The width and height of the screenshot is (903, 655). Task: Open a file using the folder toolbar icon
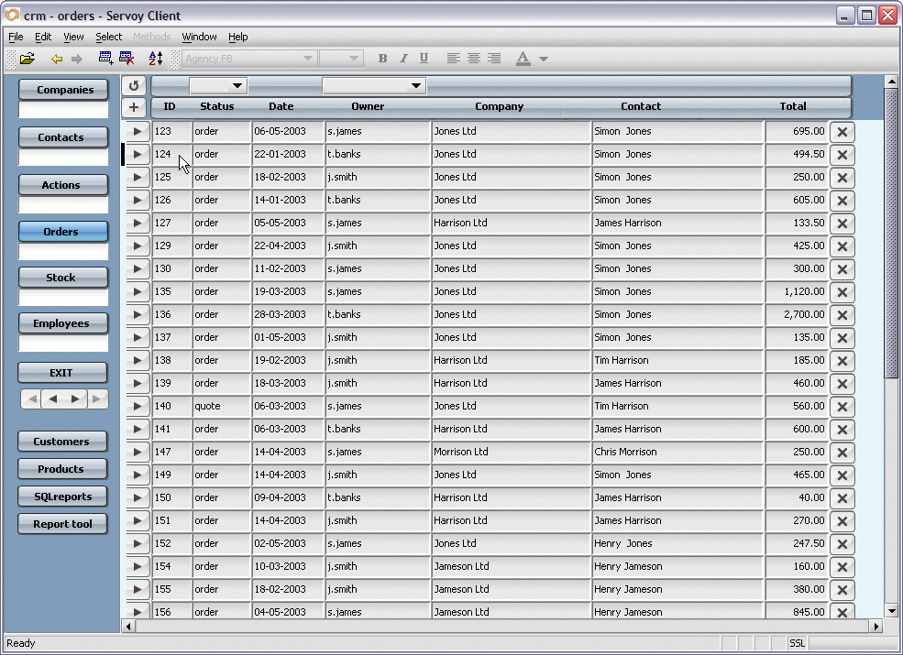(27, 58)
